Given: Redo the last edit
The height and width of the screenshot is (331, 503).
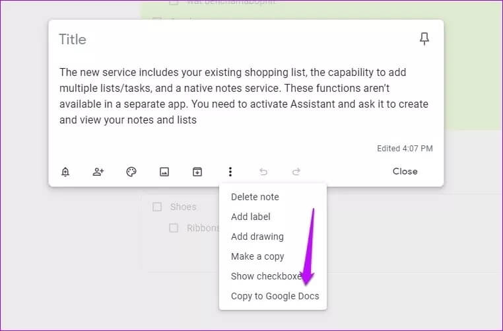Looking at the screenshot, I should (296, 172).
